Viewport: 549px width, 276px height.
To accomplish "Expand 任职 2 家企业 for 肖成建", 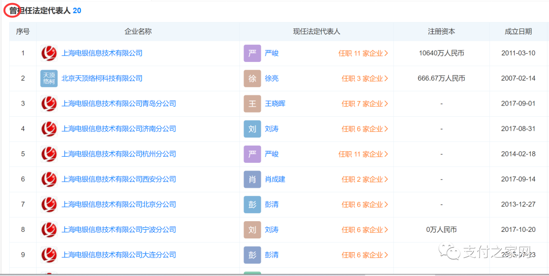I will [x=365, y=179].
